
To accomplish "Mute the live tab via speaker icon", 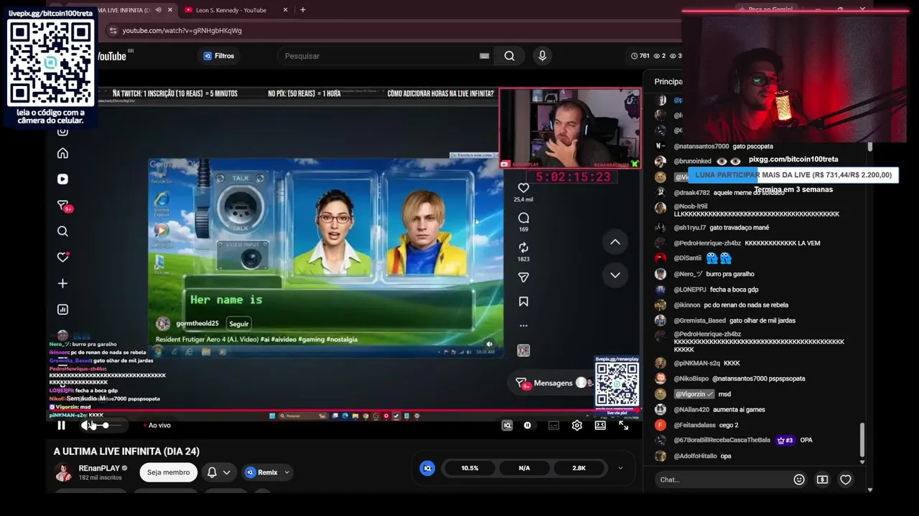I will 158,10.
